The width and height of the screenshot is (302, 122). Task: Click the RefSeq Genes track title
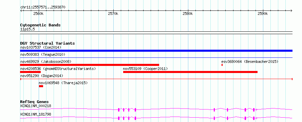click(x=35, y=102)
